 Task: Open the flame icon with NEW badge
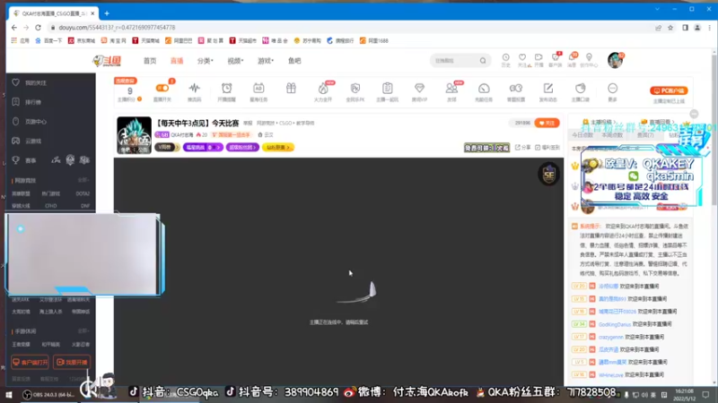(323, 88)
